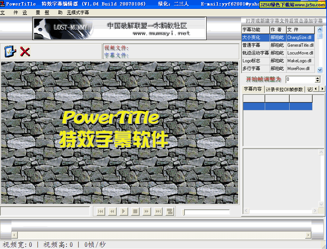The image size is (327, 249).
Task: Increase the start frame with the up spinner
Action: tap(318, 78)
